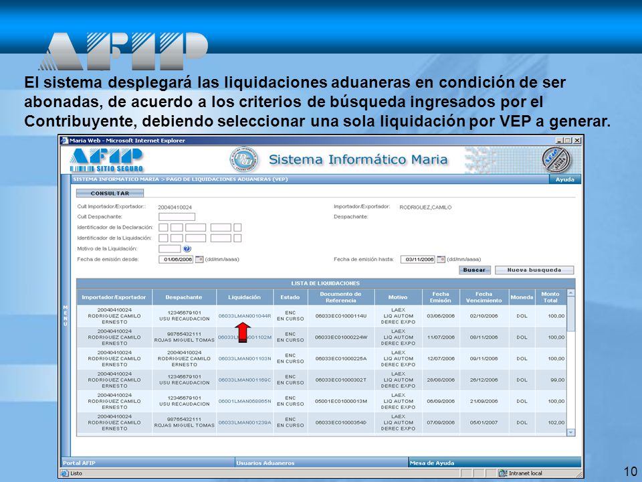This screenshot has height=482, width=642.
Task: Click the liquidation list scrollbar up arrow
Action: point(570,293)
